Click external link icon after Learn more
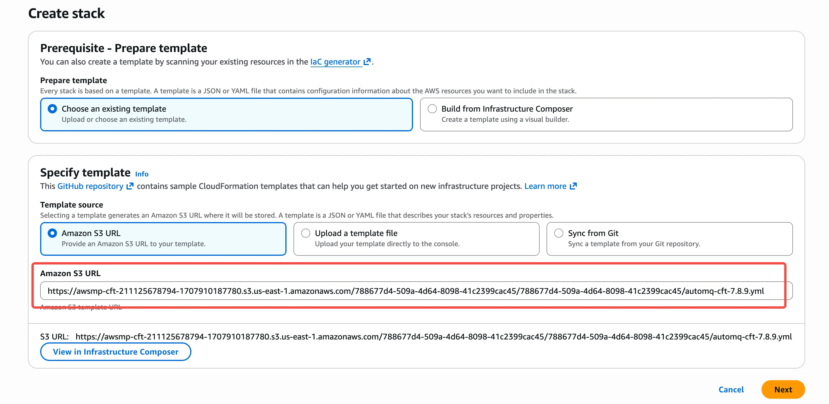 coord(573,186)
